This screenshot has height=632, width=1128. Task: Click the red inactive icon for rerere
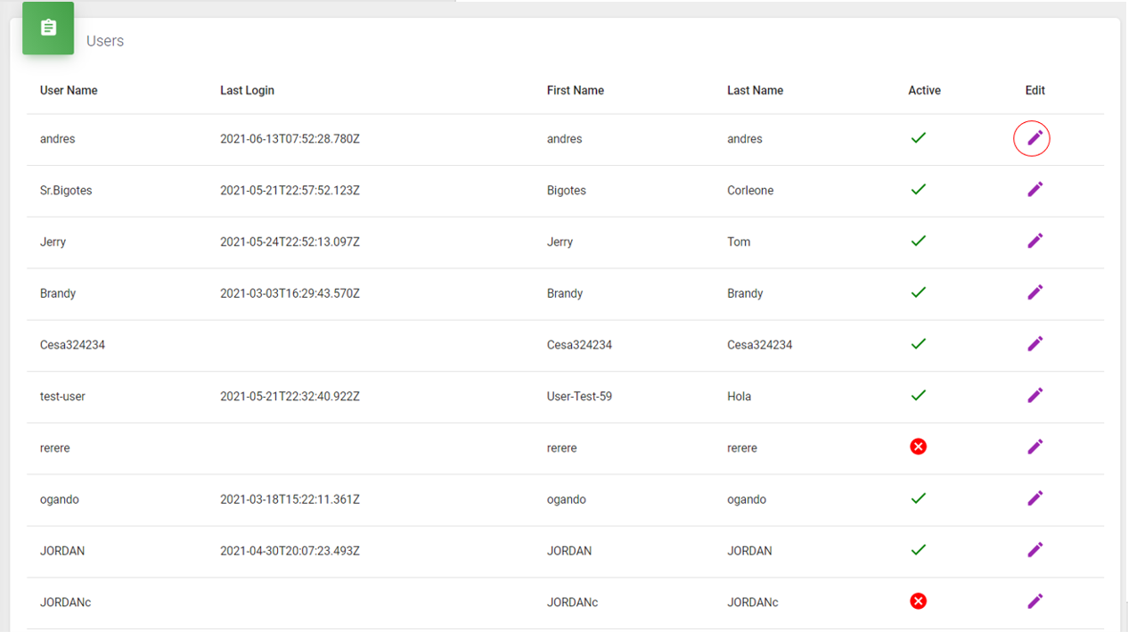[x=918, y=447]
